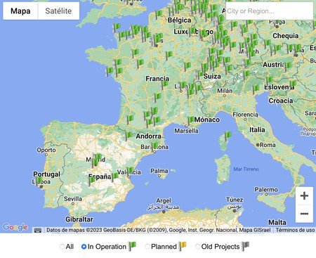
Task: Click the flag near Slovenia label
Action: (x=269, y=82)
